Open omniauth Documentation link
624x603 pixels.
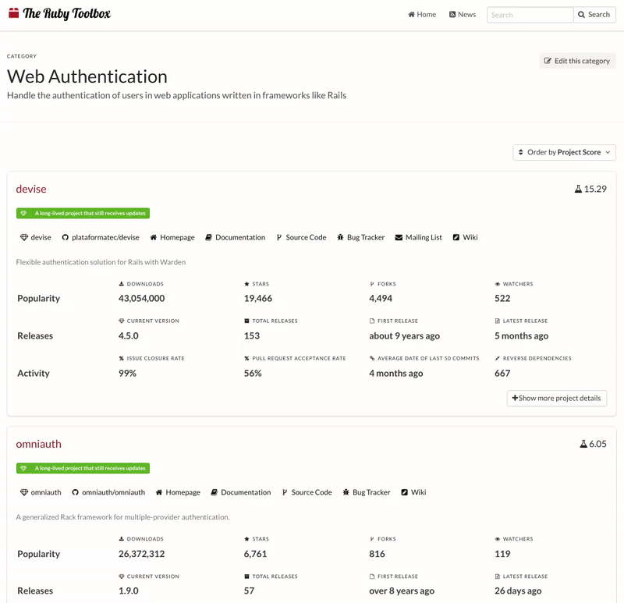(x=241, y=493)
